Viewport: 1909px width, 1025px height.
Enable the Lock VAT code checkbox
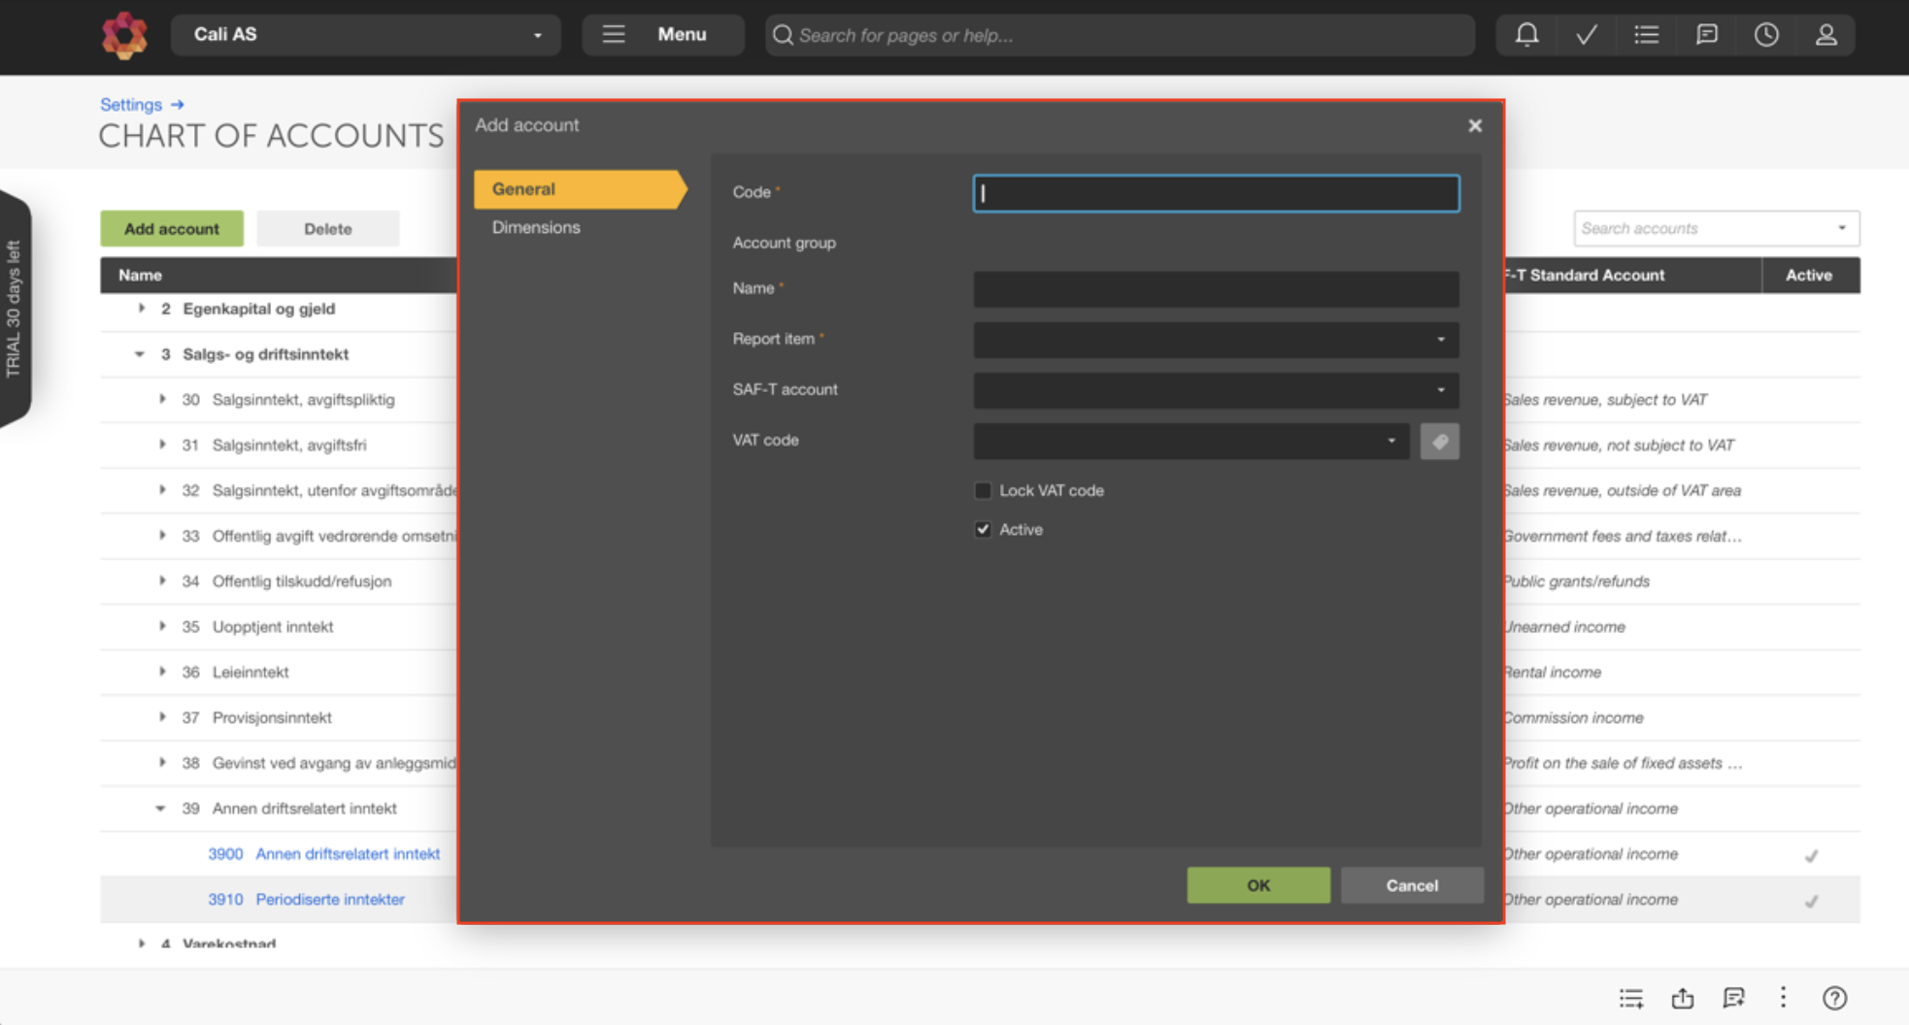click(x=983, y=490)
